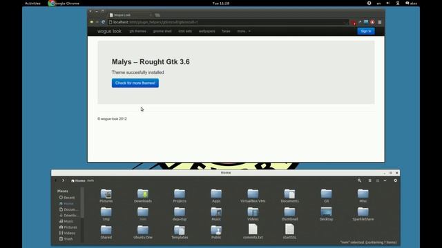Open icon sets navigation item
This screenshot has width=442, height=248.
[185, 31]
